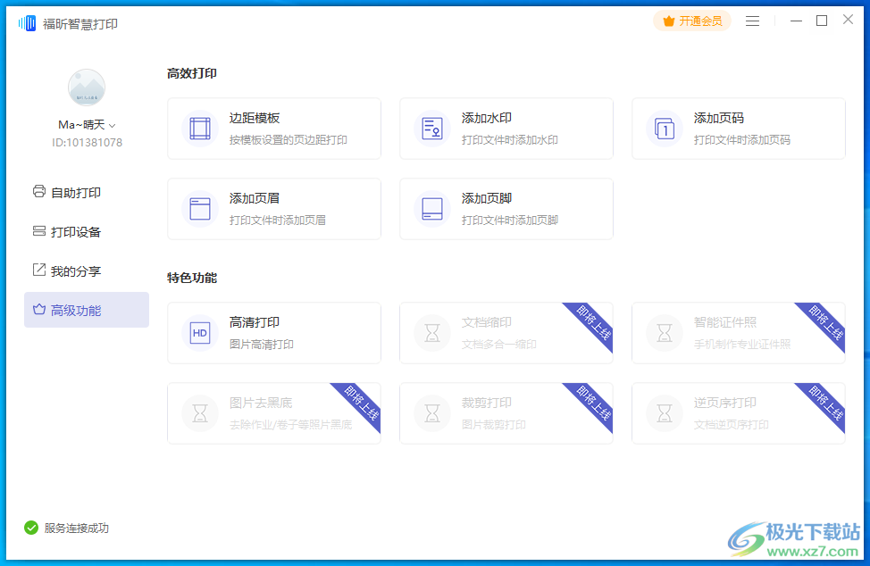Open the 高清打印 card title
The height and width of the screenshot is (566, 870).
click(255, 322)
